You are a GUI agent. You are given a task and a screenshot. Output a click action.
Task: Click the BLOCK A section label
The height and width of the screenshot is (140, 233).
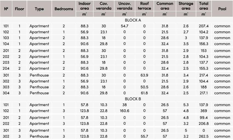(133, 20)
